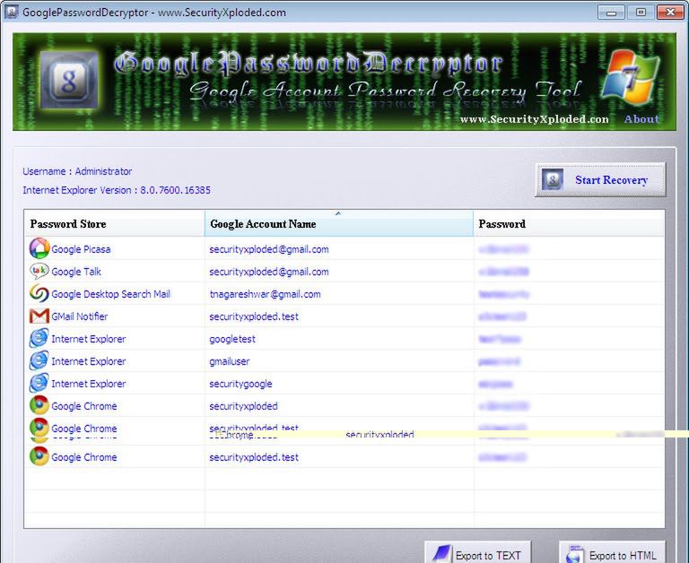Click the GMail Notifier envelope icon
The width and height of the screenshot is (689, 563).
[39, 316]
